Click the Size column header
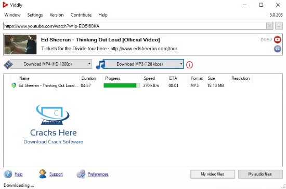Screen dimensions: 286x189 tap(211, 78)
